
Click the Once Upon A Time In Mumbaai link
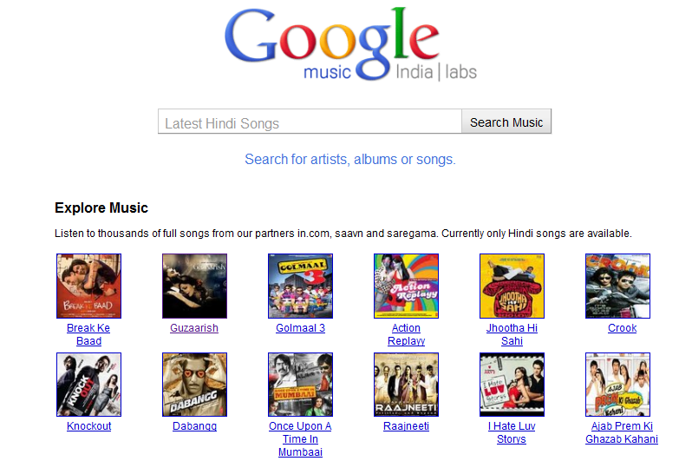point(300,439)
